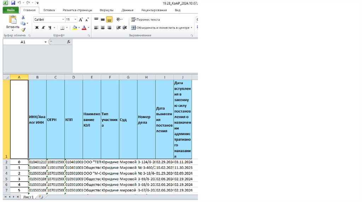Click the Decrease Font Size icon
Screen dimensions: 362x202
pyautogui.click(x=87, y=20)
